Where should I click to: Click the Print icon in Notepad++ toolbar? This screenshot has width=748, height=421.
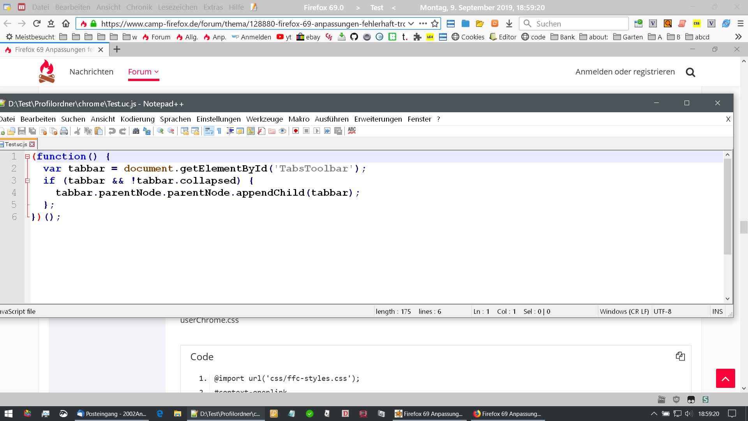(64, 131)
